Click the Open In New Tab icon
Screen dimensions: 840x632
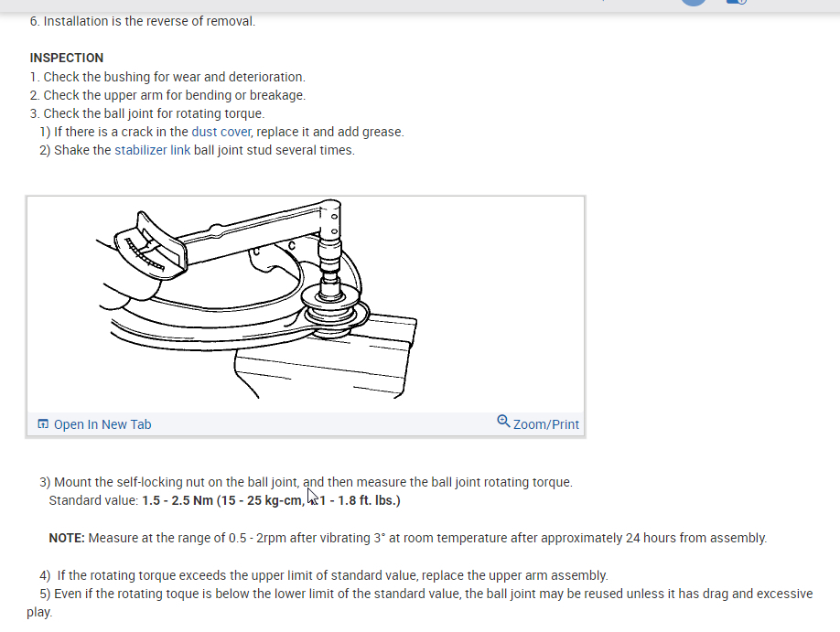point(43,424)
